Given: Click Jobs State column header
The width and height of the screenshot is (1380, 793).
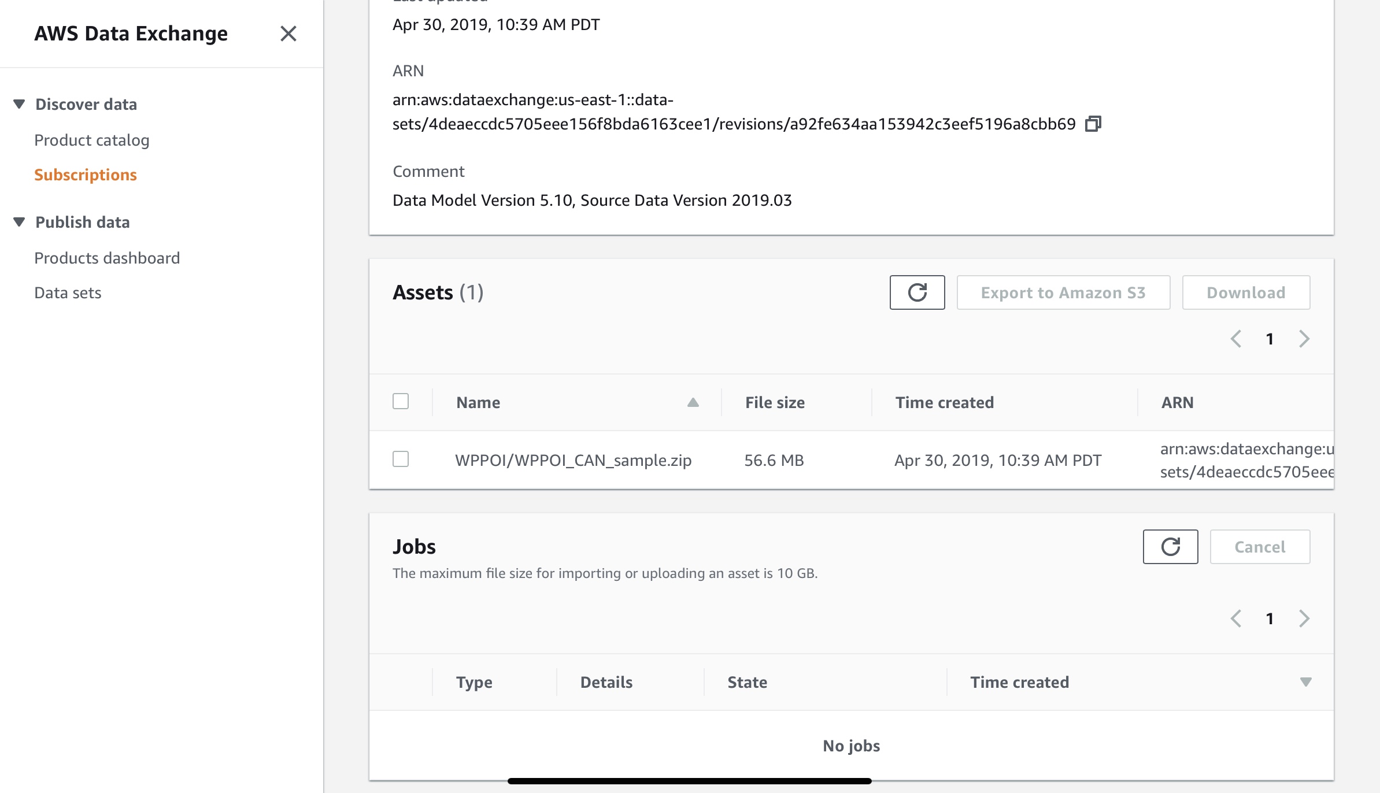Looking at the screenshot, I should pyautogui.click(x=748, y=682).
